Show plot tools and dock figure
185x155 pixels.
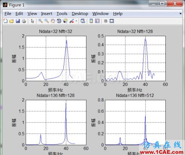pos(112,21)
